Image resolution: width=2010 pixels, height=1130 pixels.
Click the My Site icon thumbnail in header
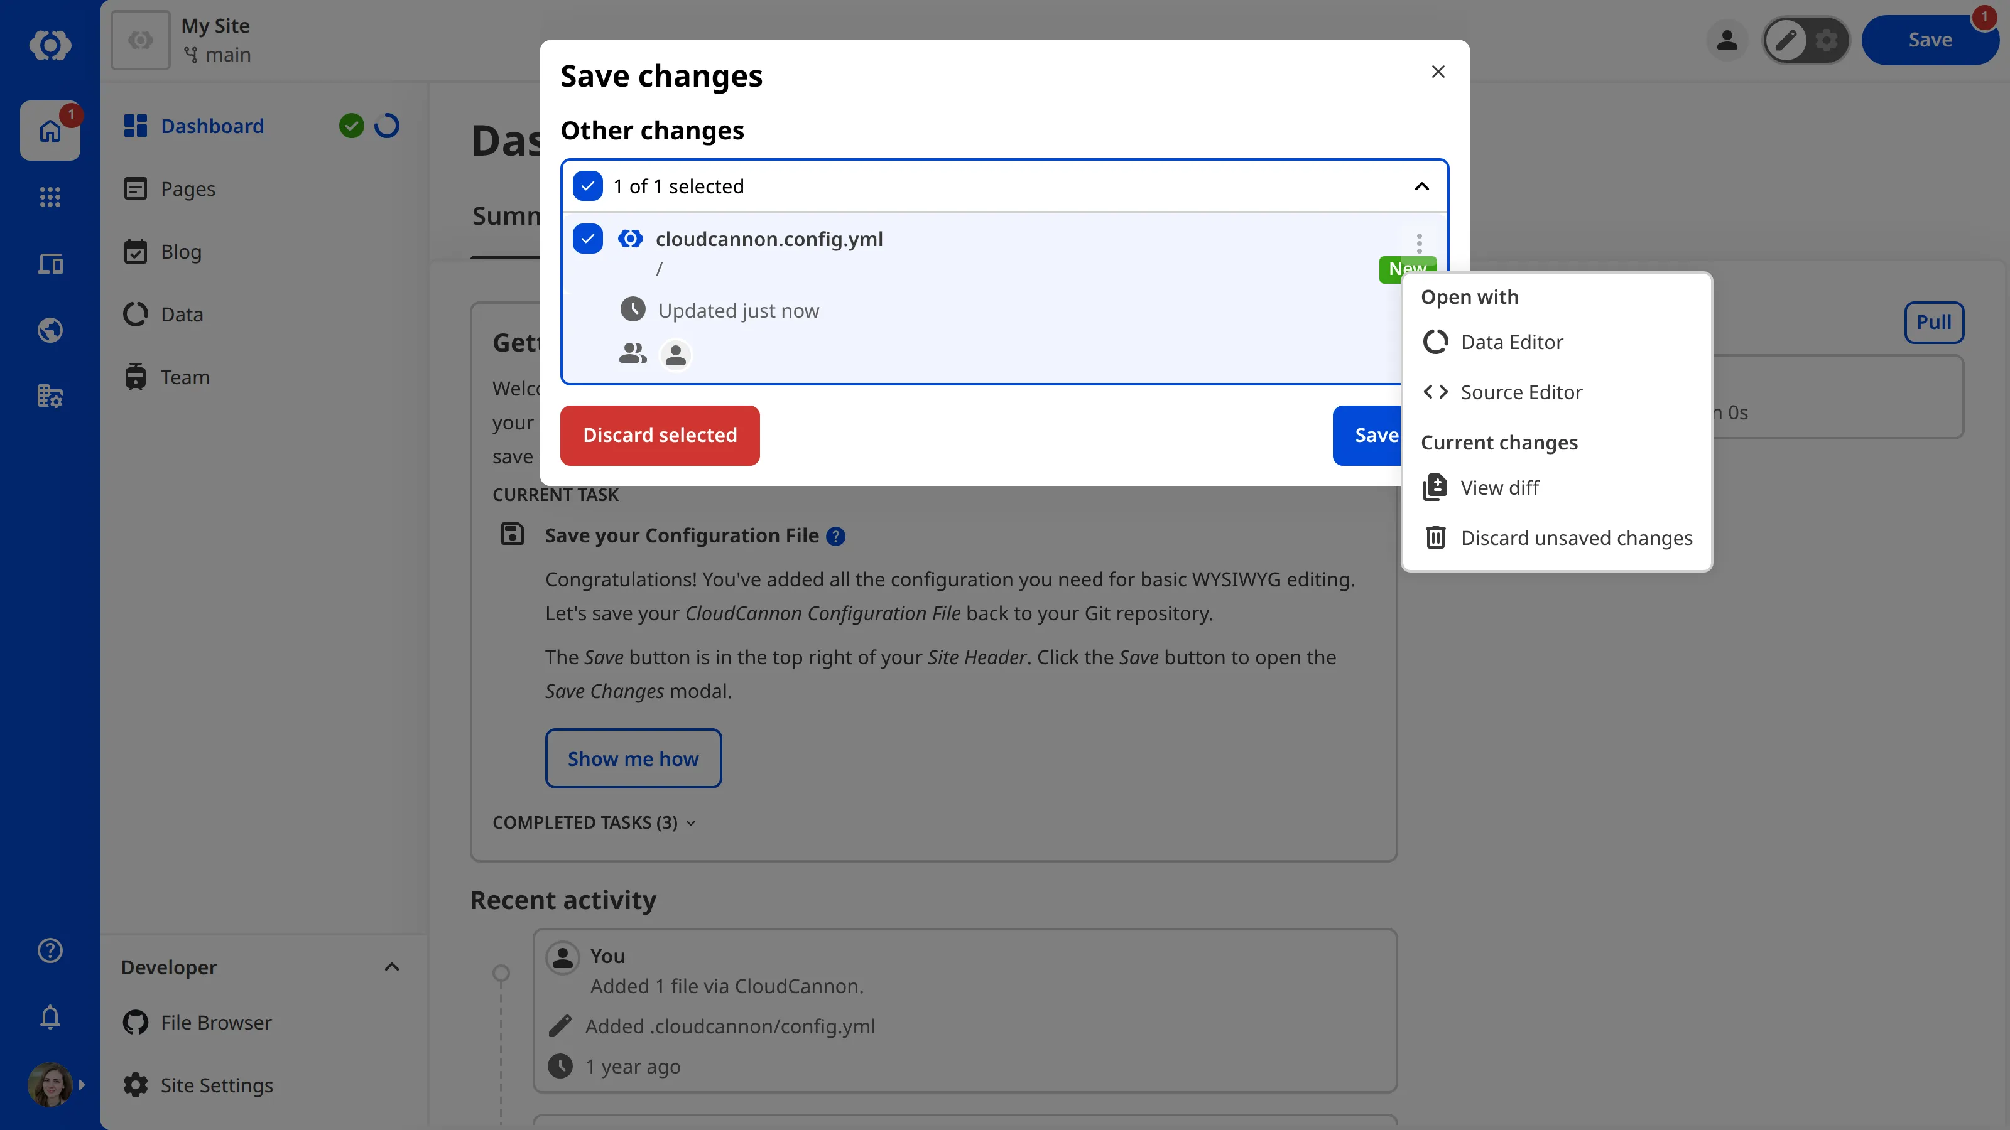141,40
